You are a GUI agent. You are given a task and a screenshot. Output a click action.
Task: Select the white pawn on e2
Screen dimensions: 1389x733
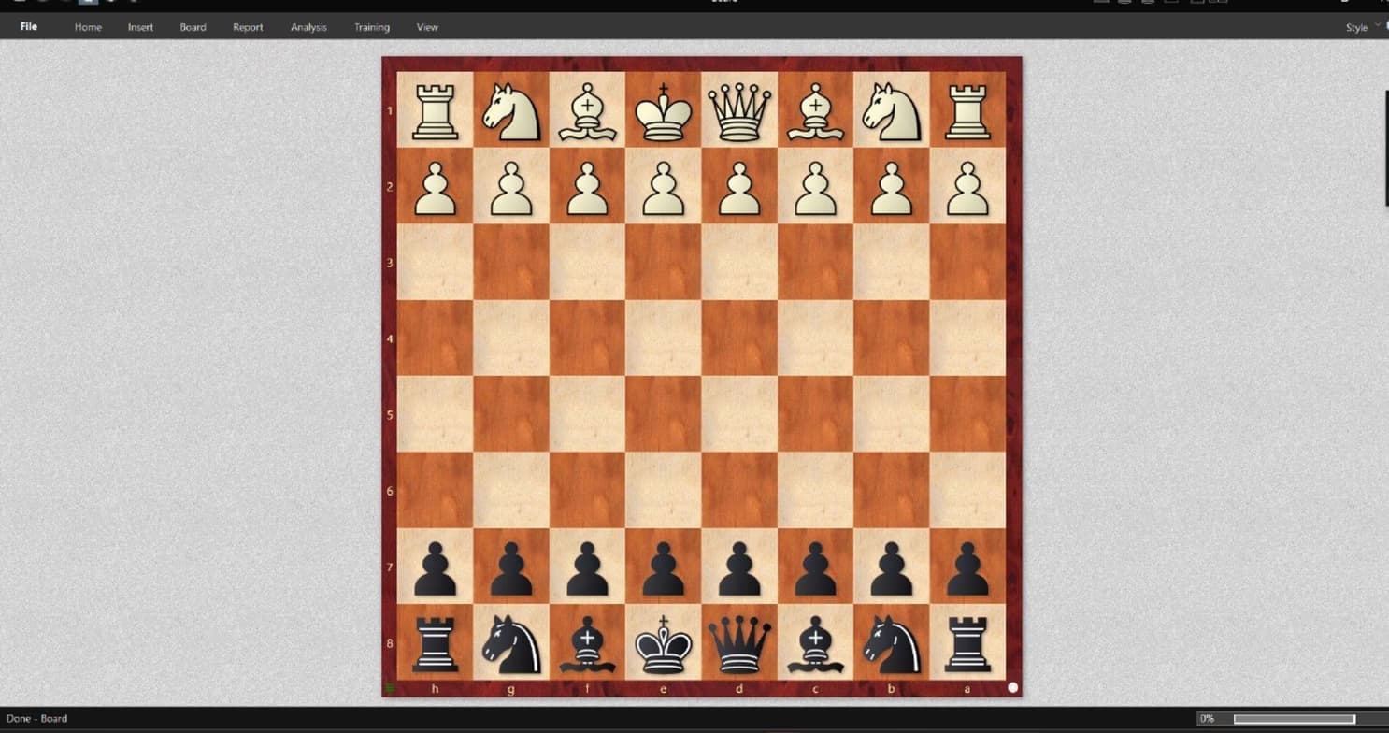[663, 187]
